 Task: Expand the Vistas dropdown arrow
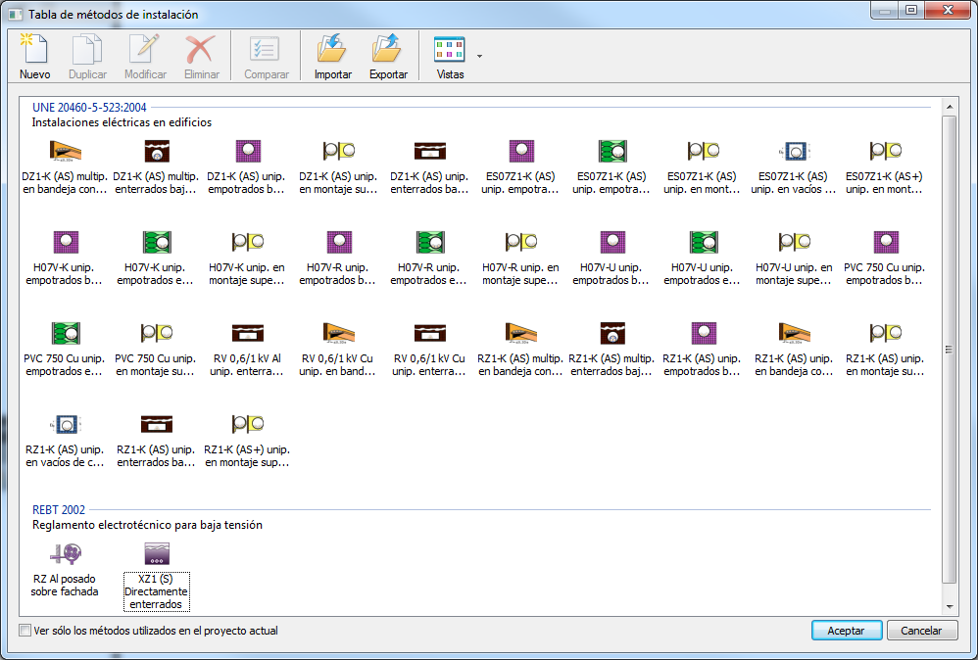[479, 57]
